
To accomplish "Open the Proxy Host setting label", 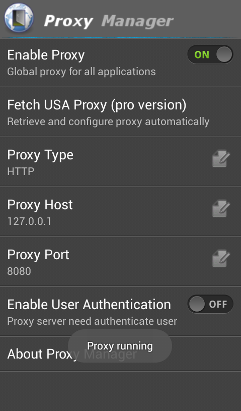I will [40, 205].
